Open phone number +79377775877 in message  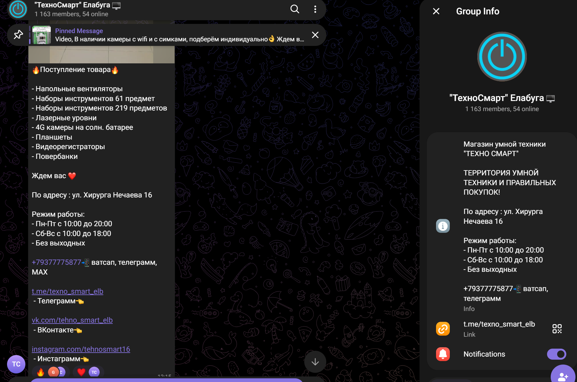pos(56,262)
